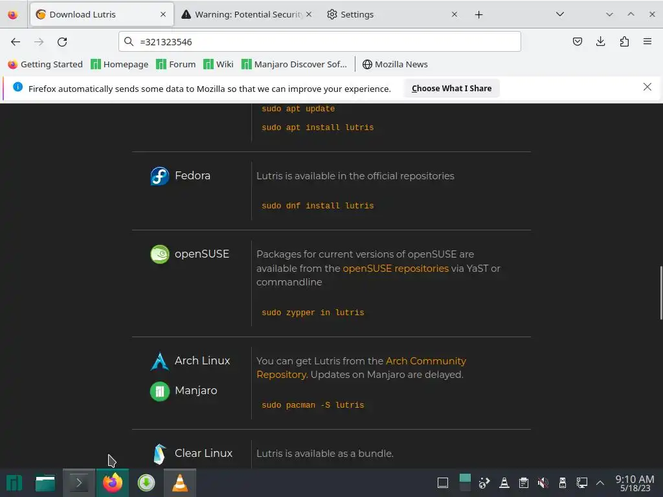Click the show desktop tray icon
Viewport: 663px width, 497px height.
pyautogui.click(x=443, y=483)
